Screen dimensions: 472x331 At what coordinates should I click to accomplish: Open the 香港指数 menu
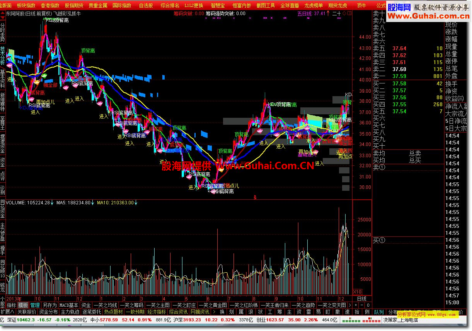[x=50, y=5]
